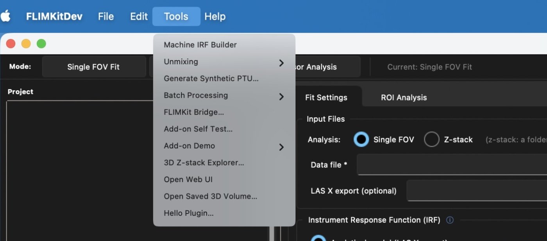Click the 'Input Files' group label
Image resolution: width=547 pixels, height=241 pixels.
click(326, 119)
